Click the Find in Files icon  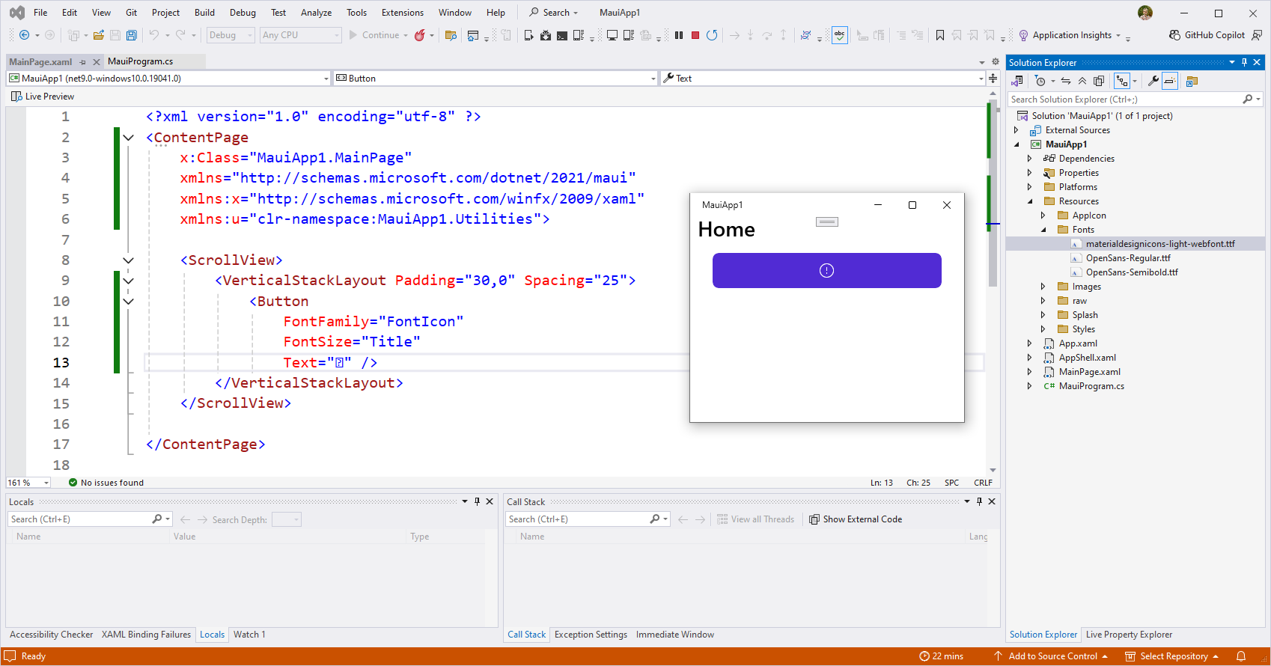tap(451, 35)
